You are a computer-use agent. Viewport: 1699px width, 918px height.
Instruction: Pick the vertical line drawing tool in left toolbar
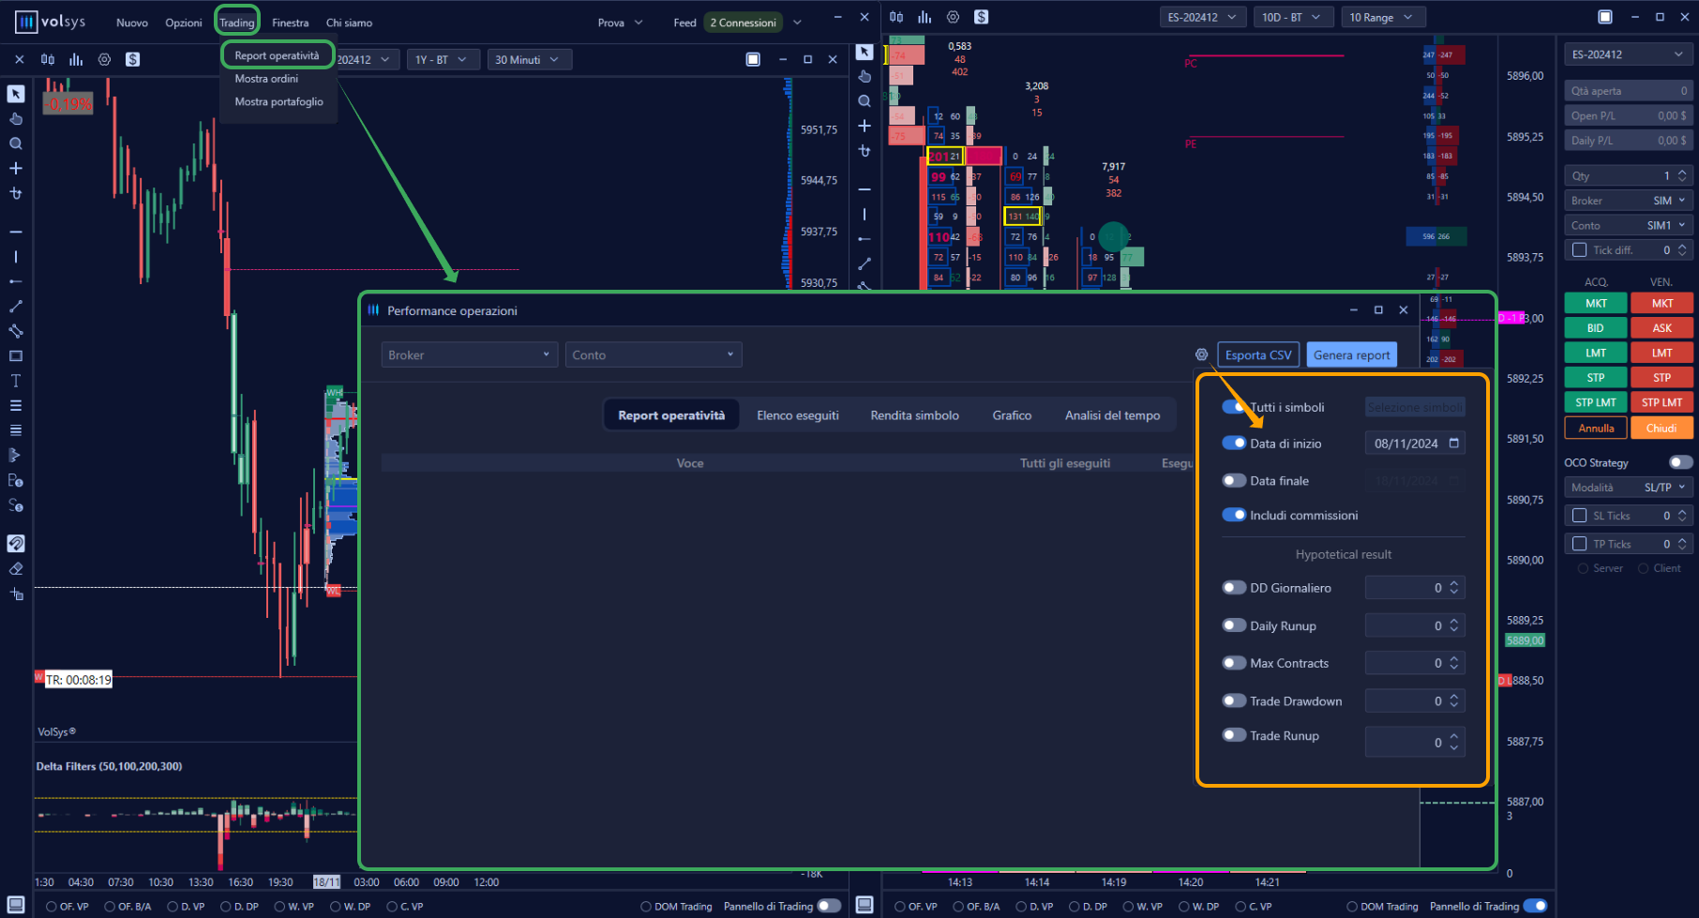16,256
